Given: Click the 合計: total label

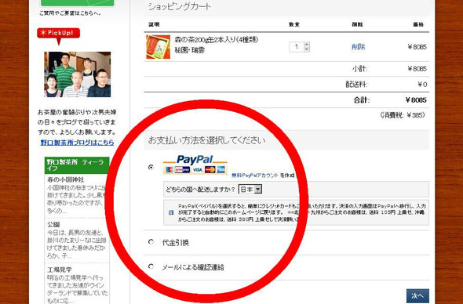Looking at the screenshot, I should coord(362,100).
